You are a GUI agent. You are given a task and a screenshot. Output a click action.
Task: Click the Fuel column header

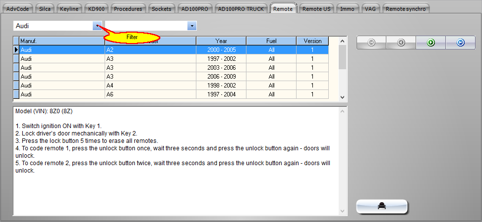[271, 41]
